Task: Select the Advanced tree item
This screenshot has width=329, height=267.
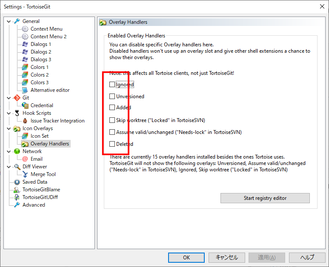Action: click(34, 205)
